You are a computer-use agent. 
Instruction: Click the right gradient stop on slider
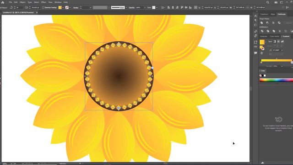coord(292,62)
